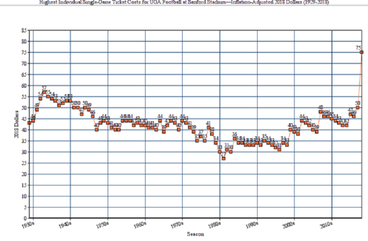Select the '2010s' x-axis label
Screen dimensions: 368x241
[327, 225]
